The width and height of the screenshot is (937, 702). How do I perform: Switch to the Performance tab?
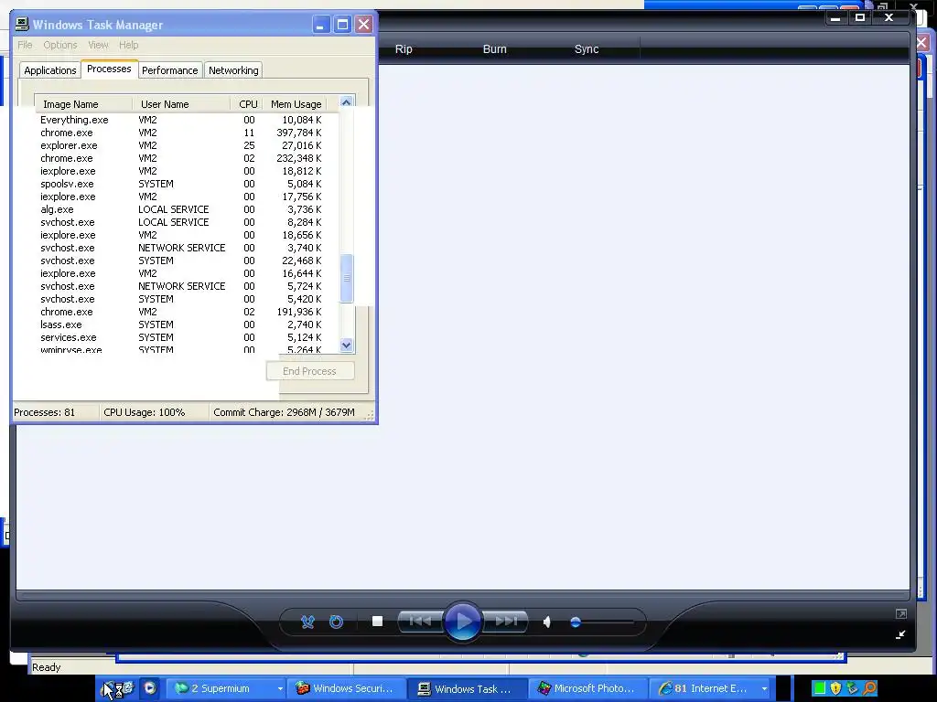[169, 70]
